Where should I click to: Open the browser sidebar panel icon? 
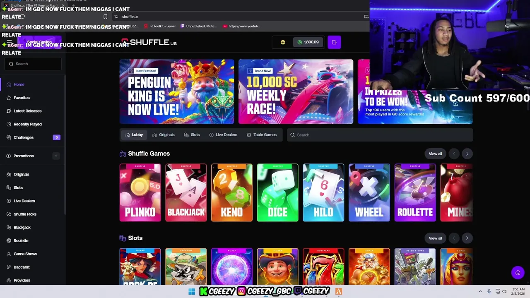pos(366,17)
